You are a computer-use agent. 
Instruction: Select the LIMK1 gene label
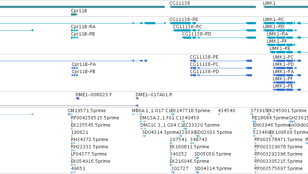click(269, 3)
